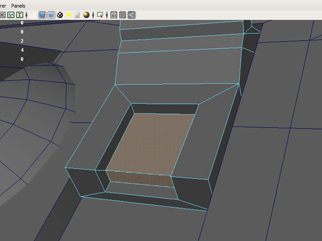Collapse toolbar handle before isolate select

[93, 14]
